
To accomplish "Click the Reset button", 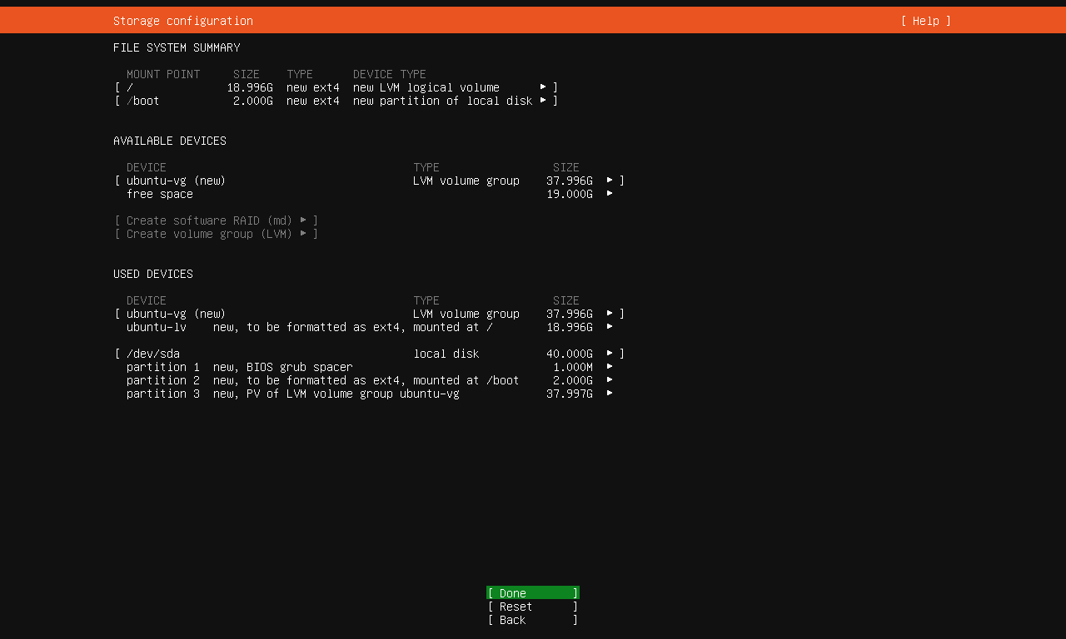I will click(x=532, y=607).
